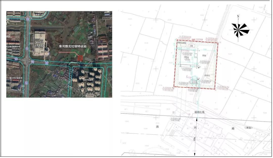This screenshot has width=273, height=158.
Task: Click the '山' road character on aerial map
Action: click(x=27, y=48)
